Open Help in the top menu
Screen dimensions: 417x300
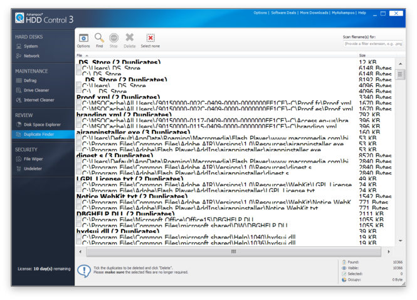[x=362, y=13]
